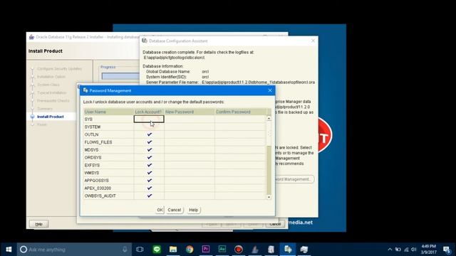
Task: Toggle Lock Account checkbox for SYS
Action: point(149,119)
